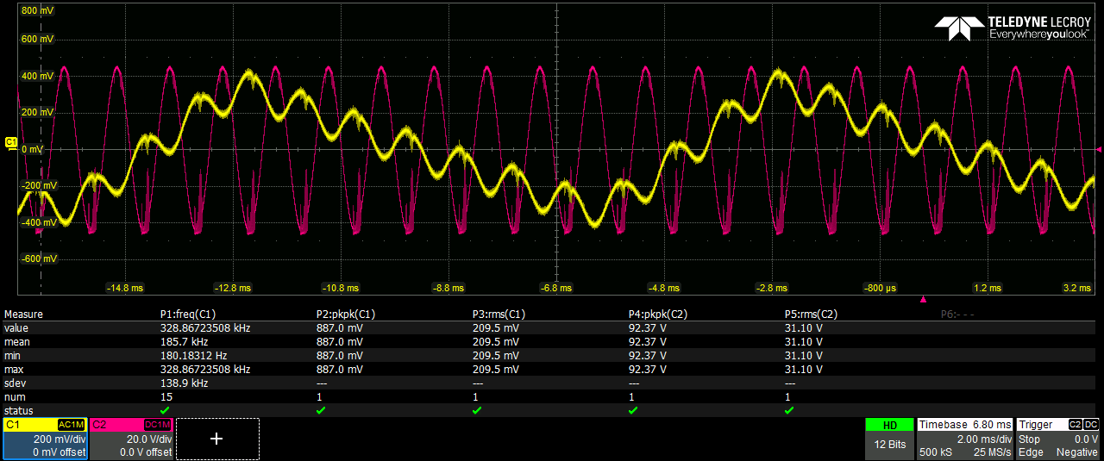Image resolution: width=1104 pixels, height=461 pixels.
Task: Click the -14.8 ms time axis label
Action: click(125, 288)
